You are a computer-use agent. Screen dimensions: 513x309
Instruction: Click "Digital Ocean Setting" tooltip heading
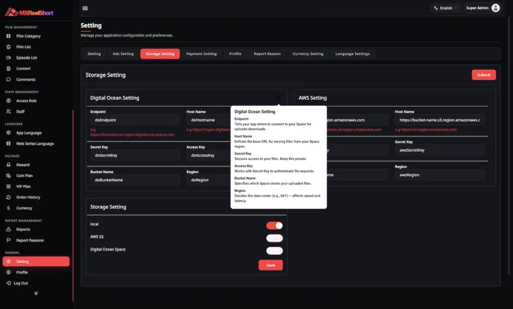click(254, 111)
